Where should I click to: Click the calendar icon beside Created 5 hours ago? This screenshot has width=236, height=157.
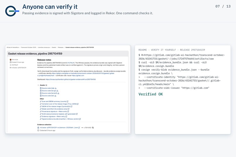click(x=11, y=62)
